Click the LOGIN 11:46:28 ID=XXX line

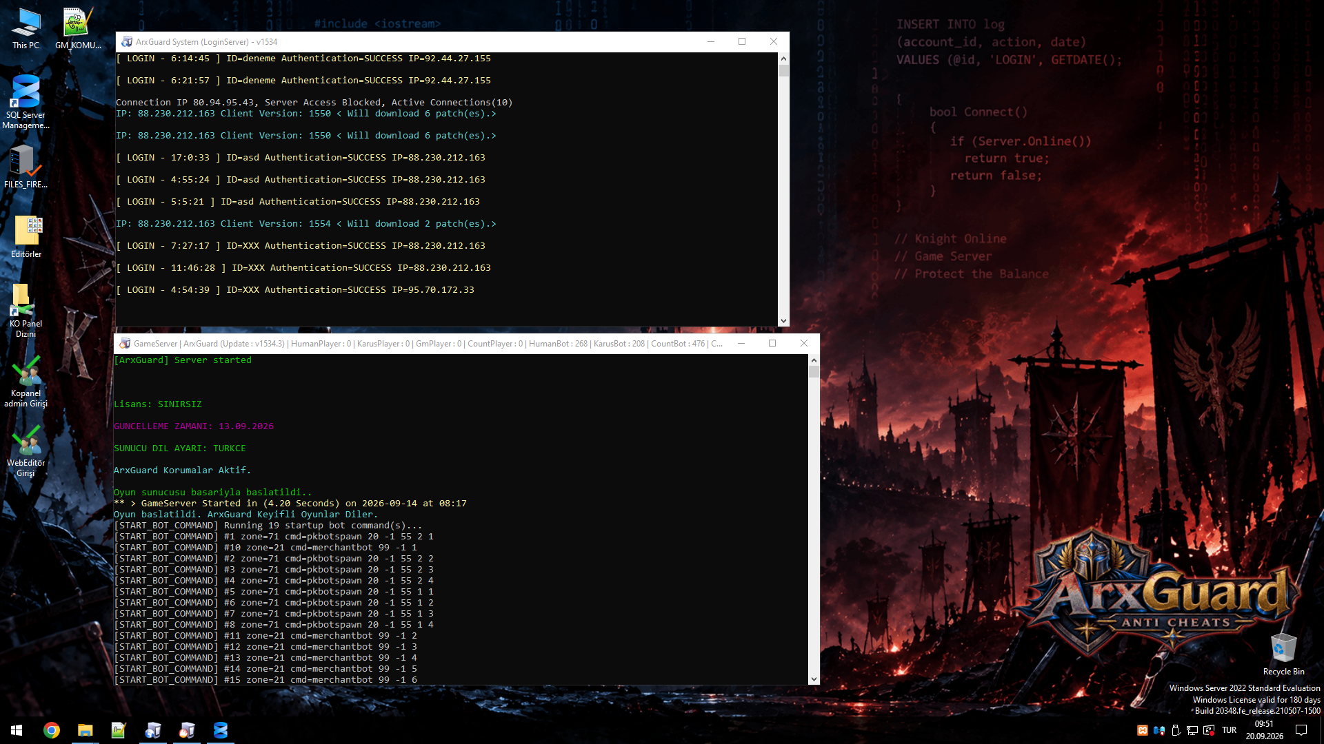pos(303,268)
